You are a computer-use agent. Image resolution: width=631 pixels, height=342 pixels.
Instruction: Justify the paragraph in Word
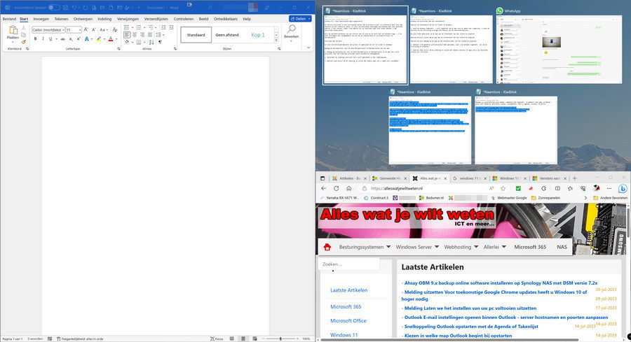tap(150, 35)
